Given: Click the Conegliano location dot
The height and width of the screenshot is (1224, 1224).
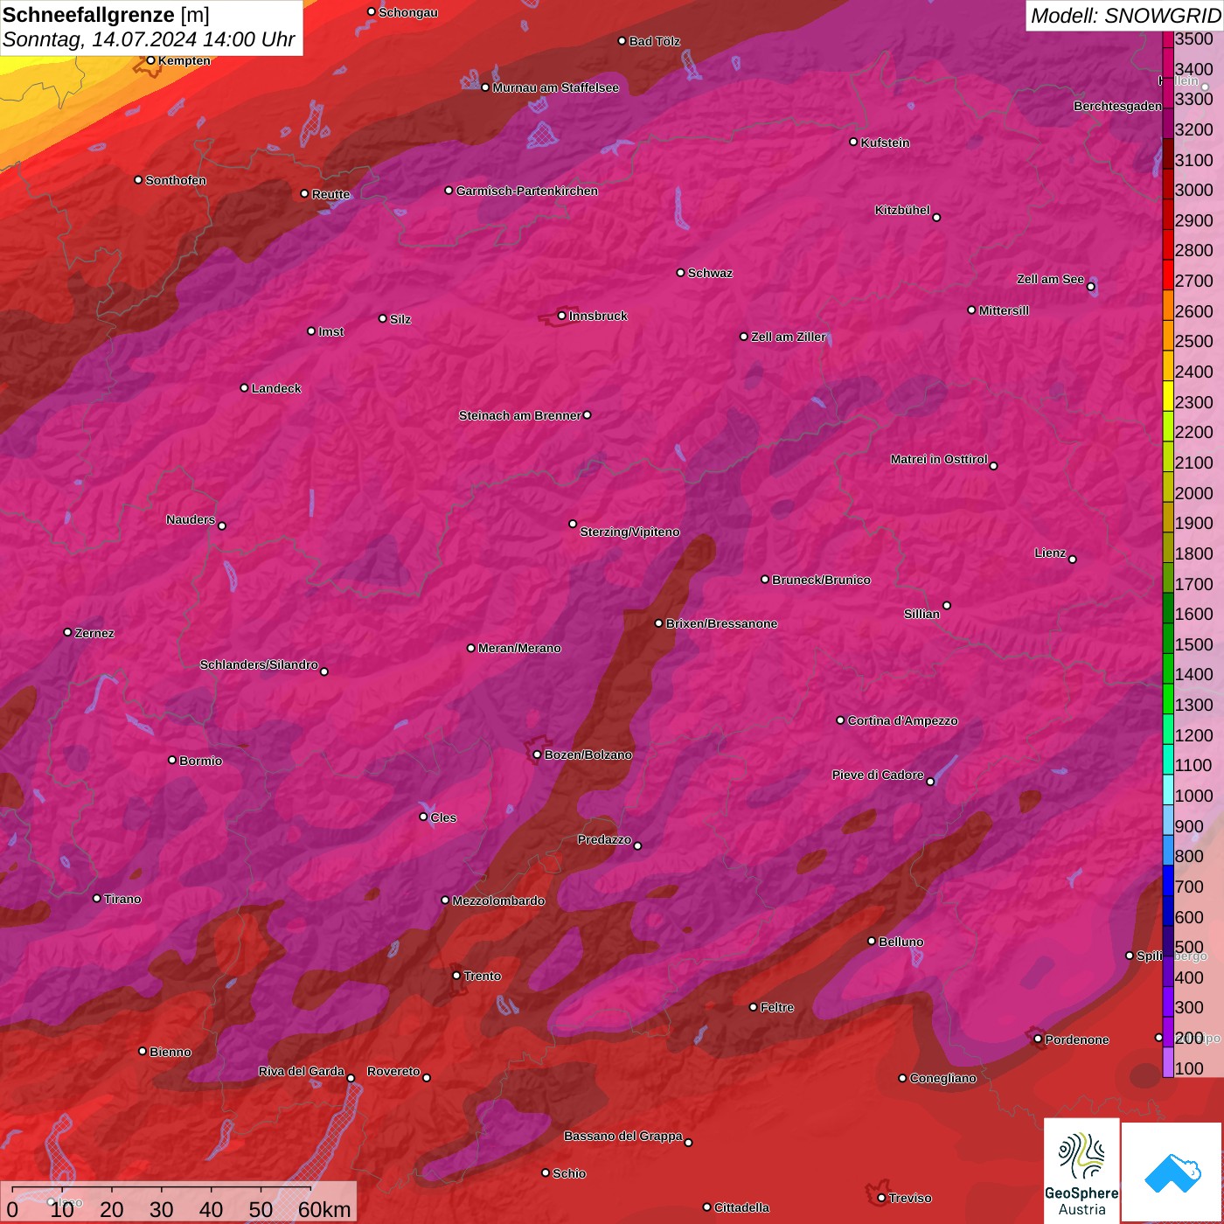Looking at the screenshot, I should [903, 1078].
